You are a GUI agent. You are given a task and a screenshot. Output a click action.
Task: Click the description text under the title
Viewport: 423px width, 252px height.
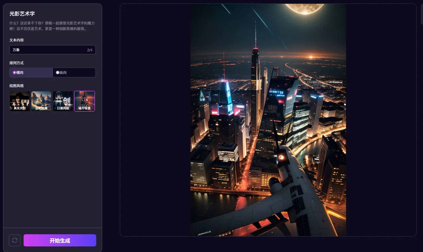click(52, 26)
